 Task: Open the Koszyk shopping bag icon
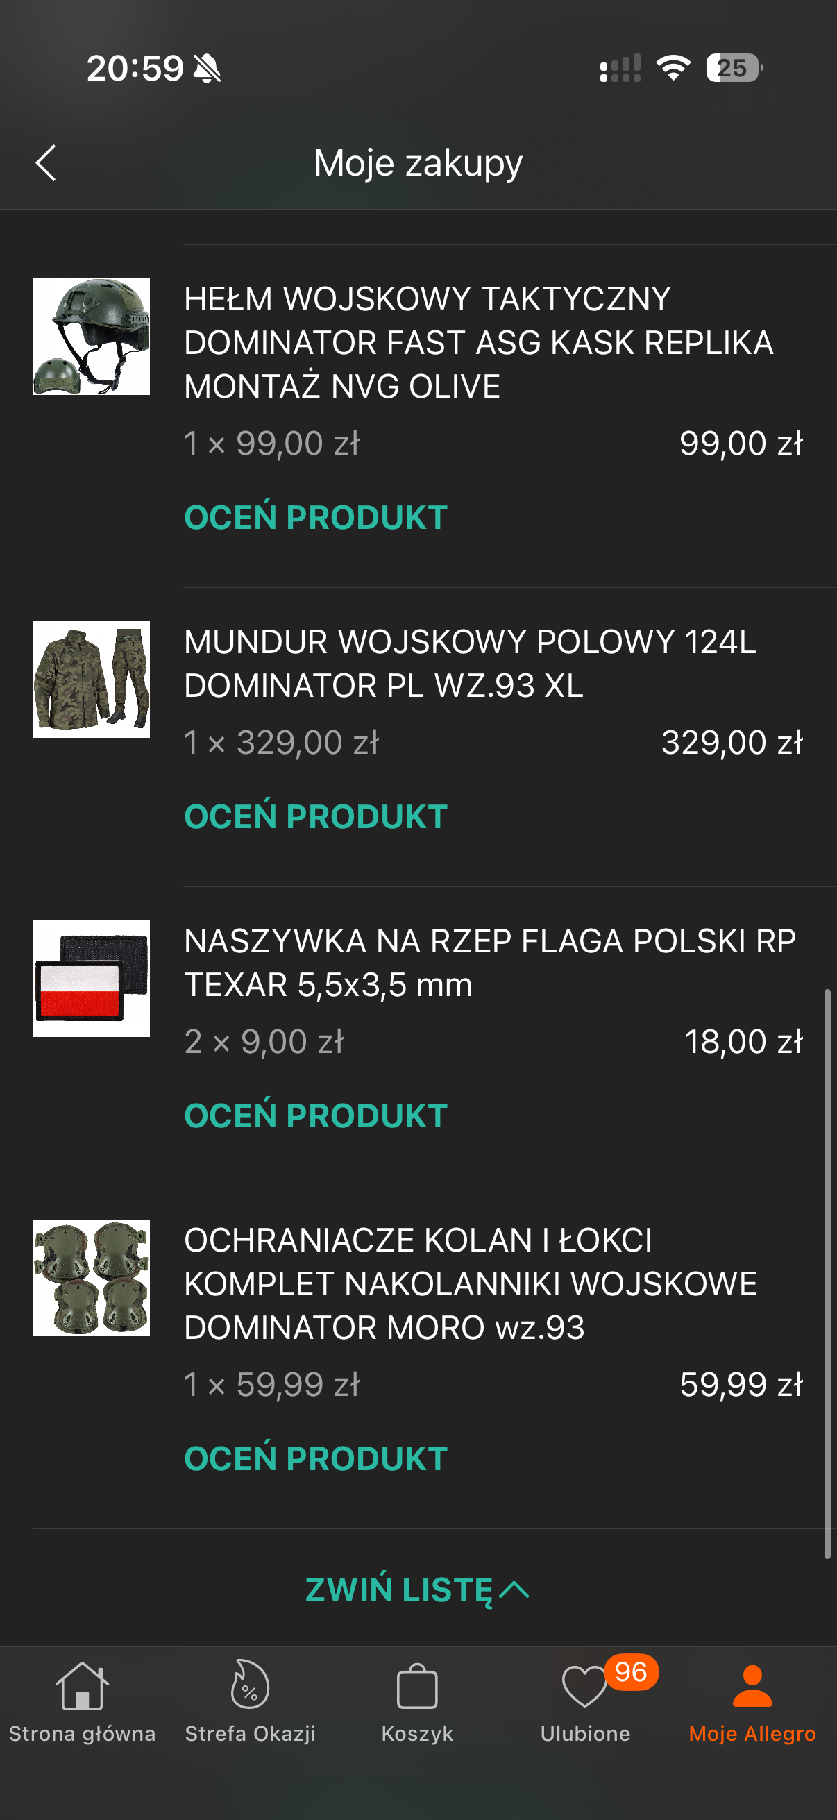[x=417, y=1687]
